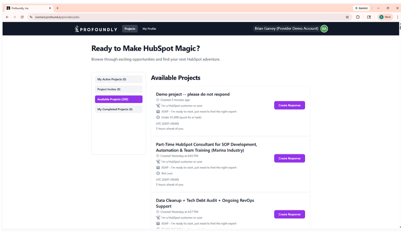Click HubSpot user icon in Data Cleanup card

(158, 218)
